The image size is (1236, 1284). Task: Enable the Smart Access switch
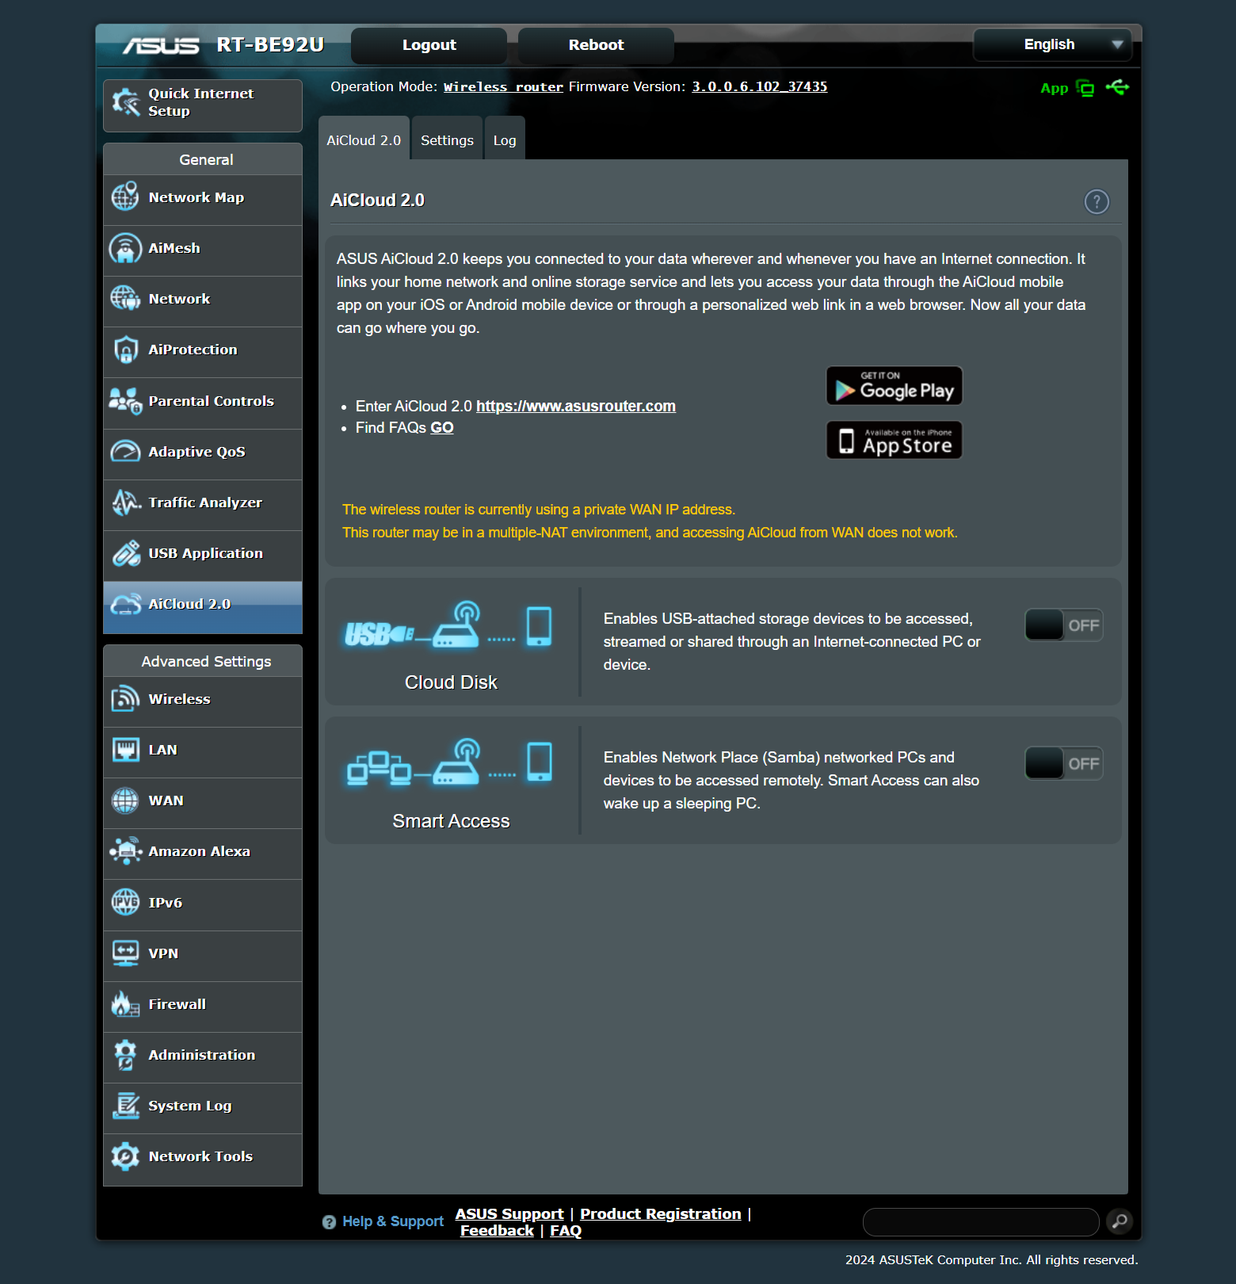1063,764
